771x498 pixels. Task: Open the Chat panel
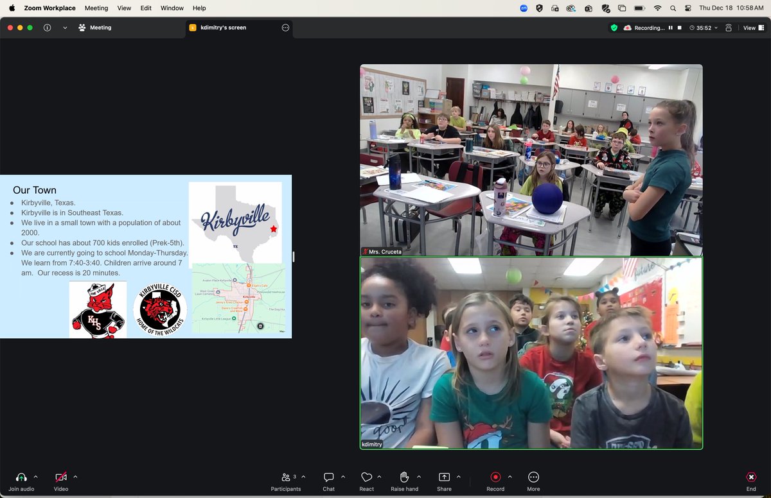click(328, 481)
